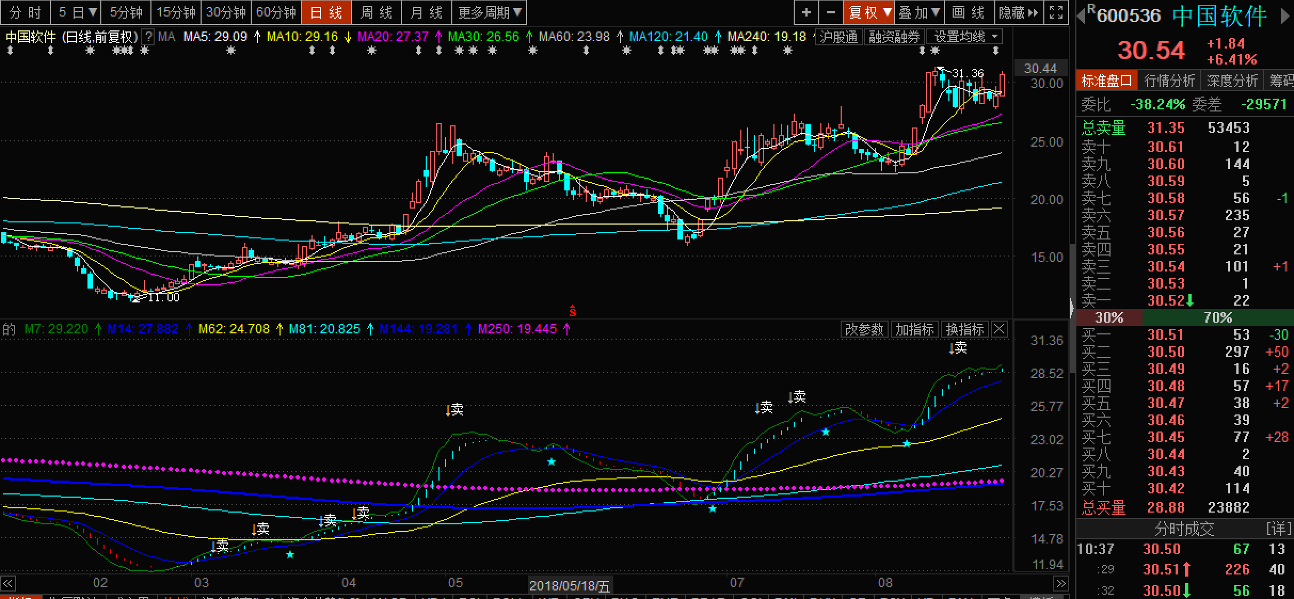Open 行情分析 tab
Viewport: 1294px width, 599px height.
coord(1169,81)
